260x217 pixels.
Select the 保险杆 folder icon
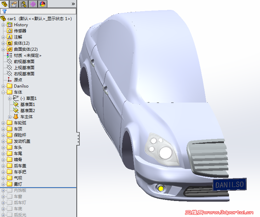(x=10, y=135)
